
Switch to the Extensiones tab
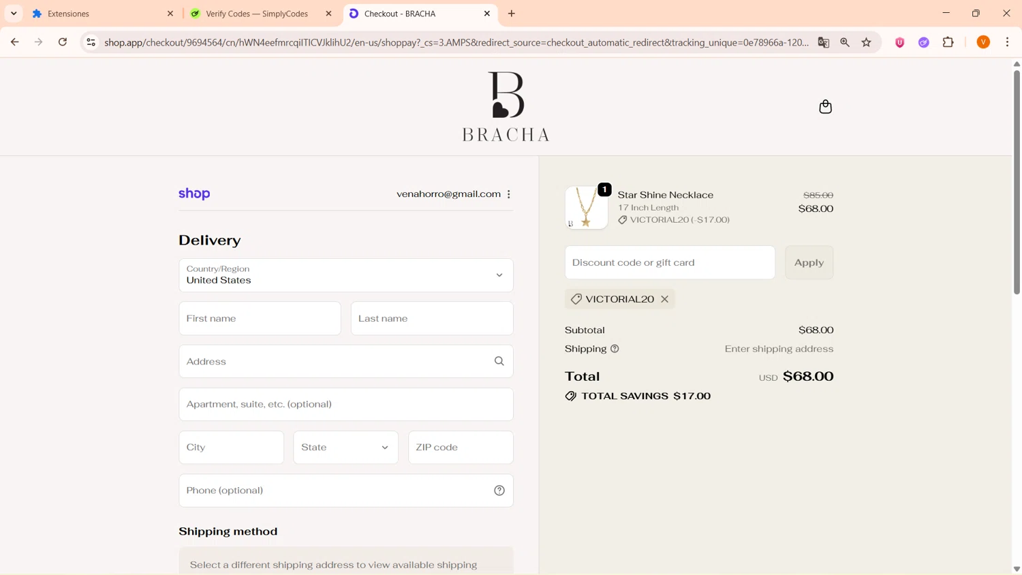102,14
